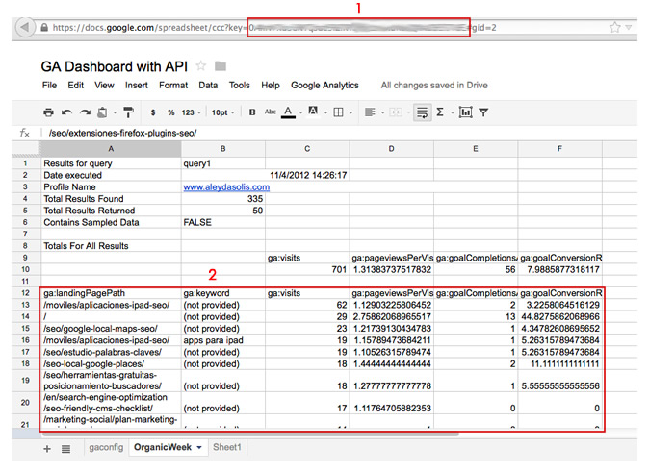Open the Format menu

click(x=173, y=86)
